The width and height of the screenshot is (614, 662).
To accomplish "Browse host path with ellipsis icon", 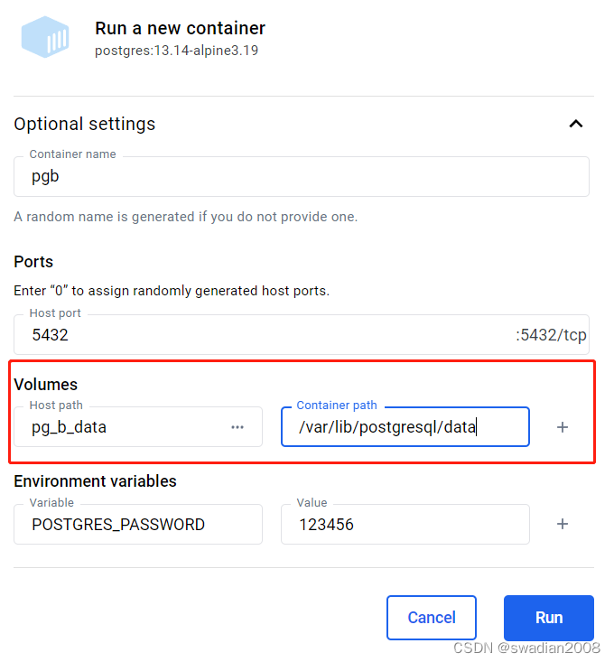I will tap(237, 427).
